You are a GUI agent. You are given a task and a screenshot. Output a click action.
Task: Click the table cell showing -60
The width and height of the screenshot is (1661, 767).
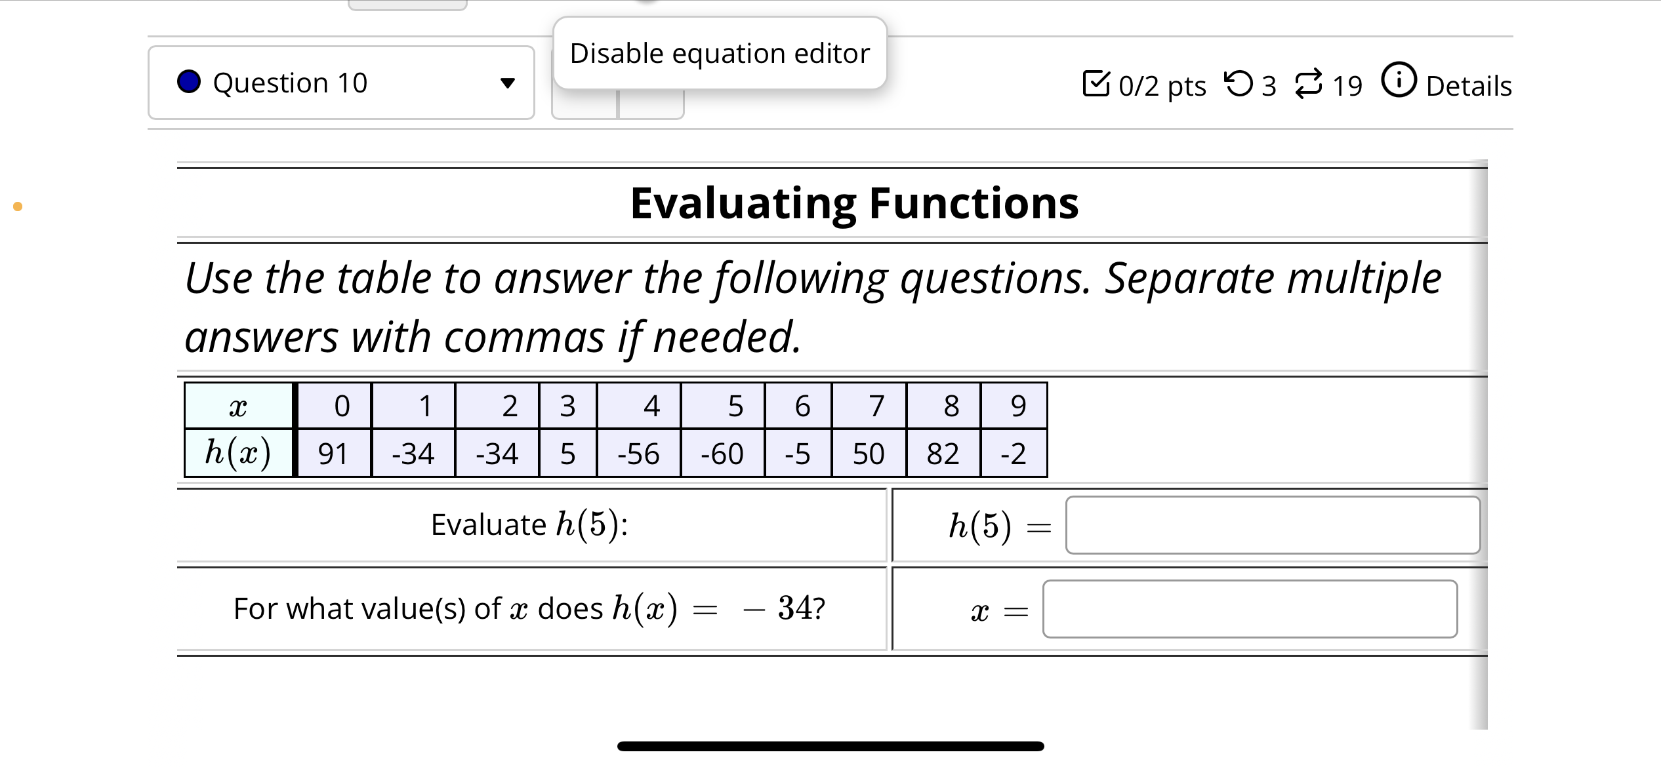722,453
